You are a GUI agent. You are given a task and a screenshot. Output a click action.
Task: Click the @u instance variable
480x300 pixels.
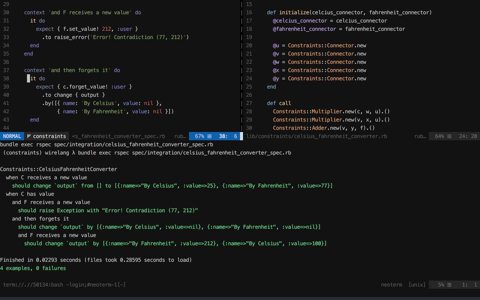(276, 46)
